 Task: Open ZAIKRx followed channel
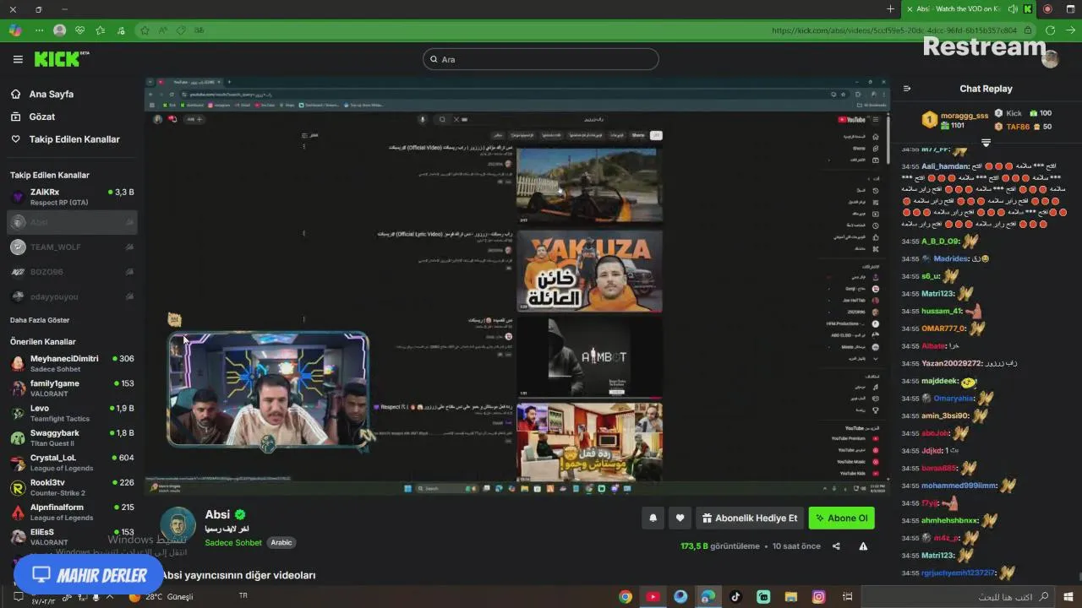[72, 197]
